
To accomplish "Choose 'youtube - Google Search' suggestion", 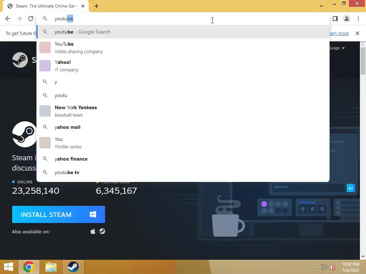I will point(183,32).
